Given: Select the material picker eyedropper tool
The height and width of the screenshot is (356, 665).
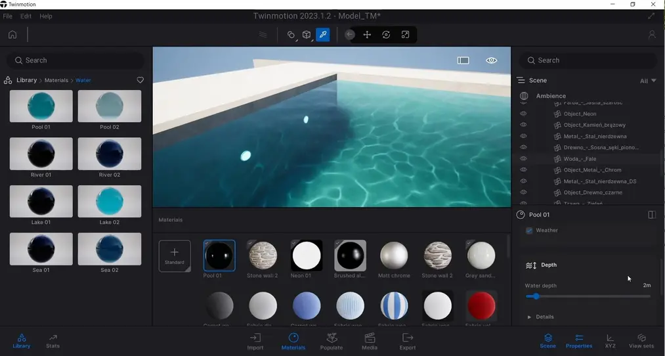Looking at the screenshot, I should pos(323,35).
